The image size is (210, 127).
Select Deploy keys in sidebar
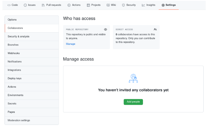[x=14, y=78]
